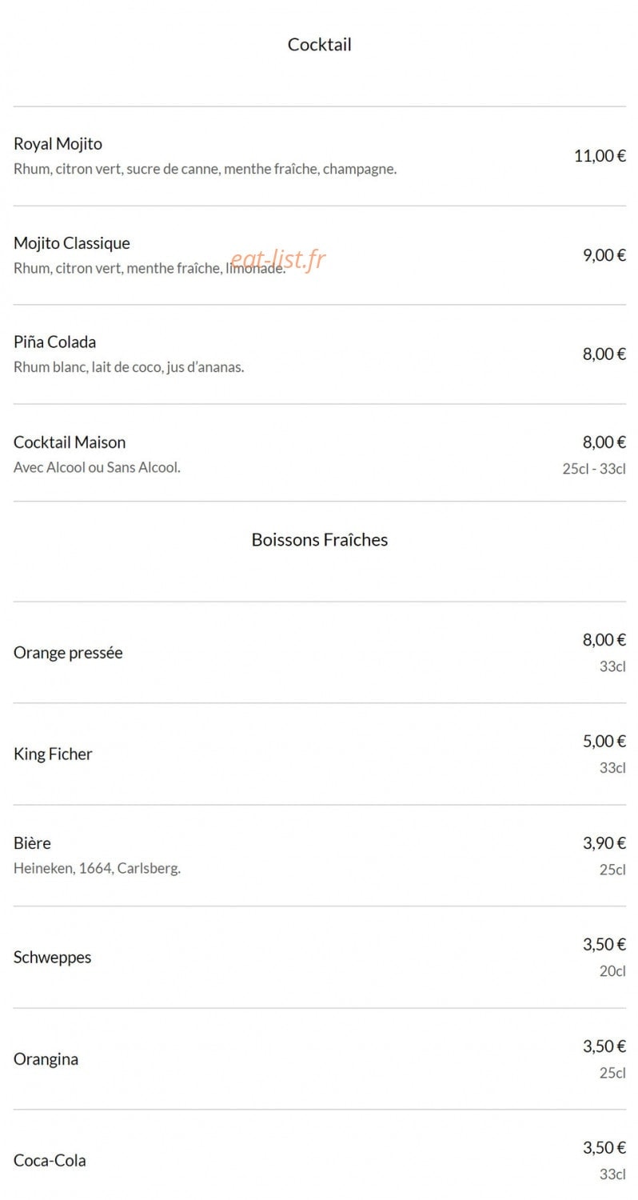Select the Piña Colada item
Viewport: 638px width, 1200px height.
coord(54,342)
